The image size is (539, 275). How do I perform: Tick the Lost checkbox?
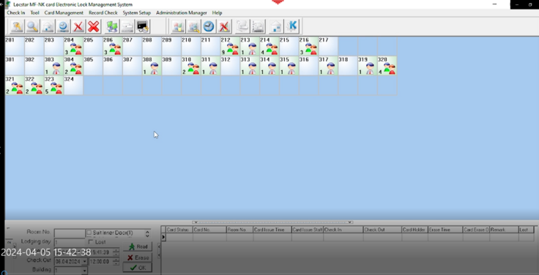click(91, 242)
